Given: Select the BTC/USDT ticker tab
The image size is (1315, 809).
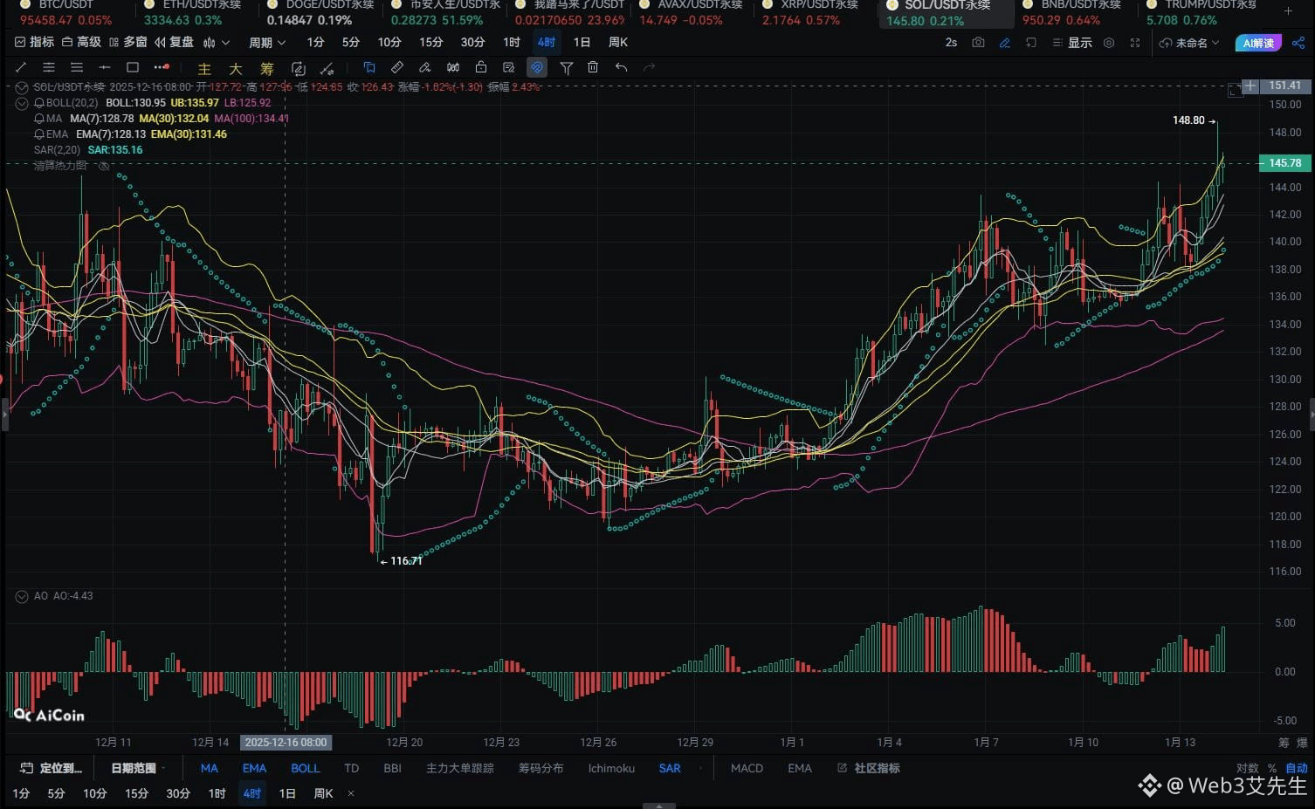Looking at the screenshot, I should [x=67, y=12].
